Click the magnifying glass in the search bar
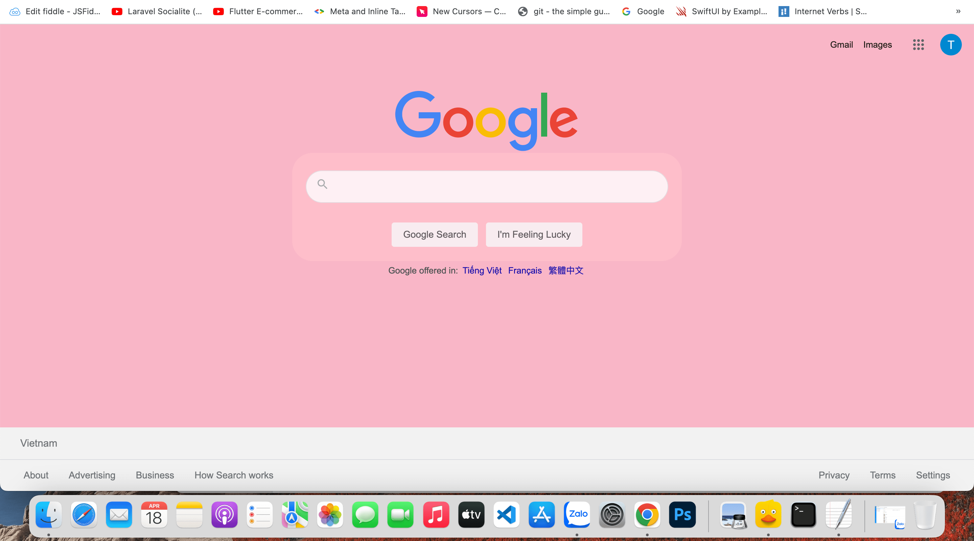The image size is (974, 541). point(322,184)
